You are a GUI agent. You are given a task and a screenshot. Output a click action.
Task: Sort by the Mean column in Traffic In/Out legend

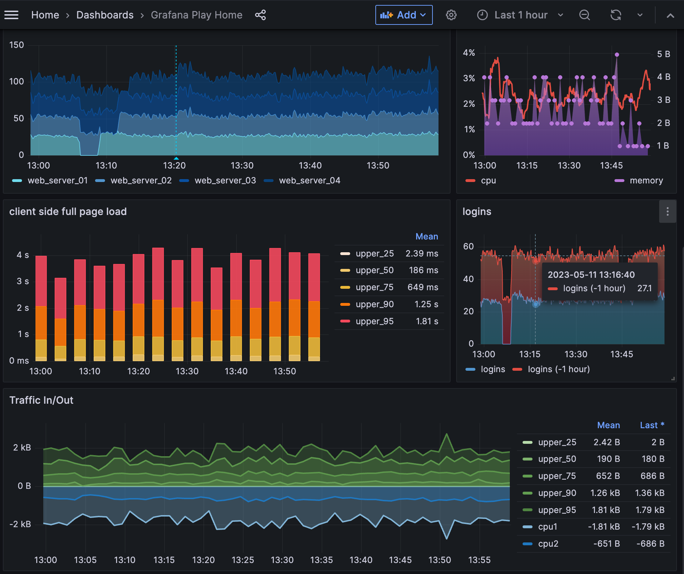click(x=609, y=425)
